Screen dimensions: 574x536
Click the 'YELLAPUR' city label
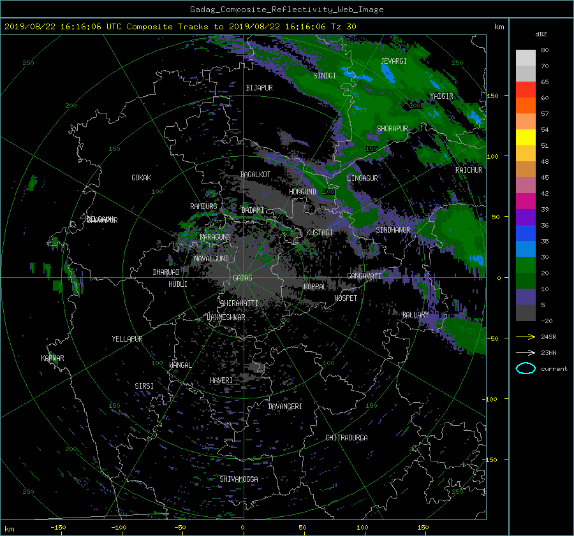127,339
